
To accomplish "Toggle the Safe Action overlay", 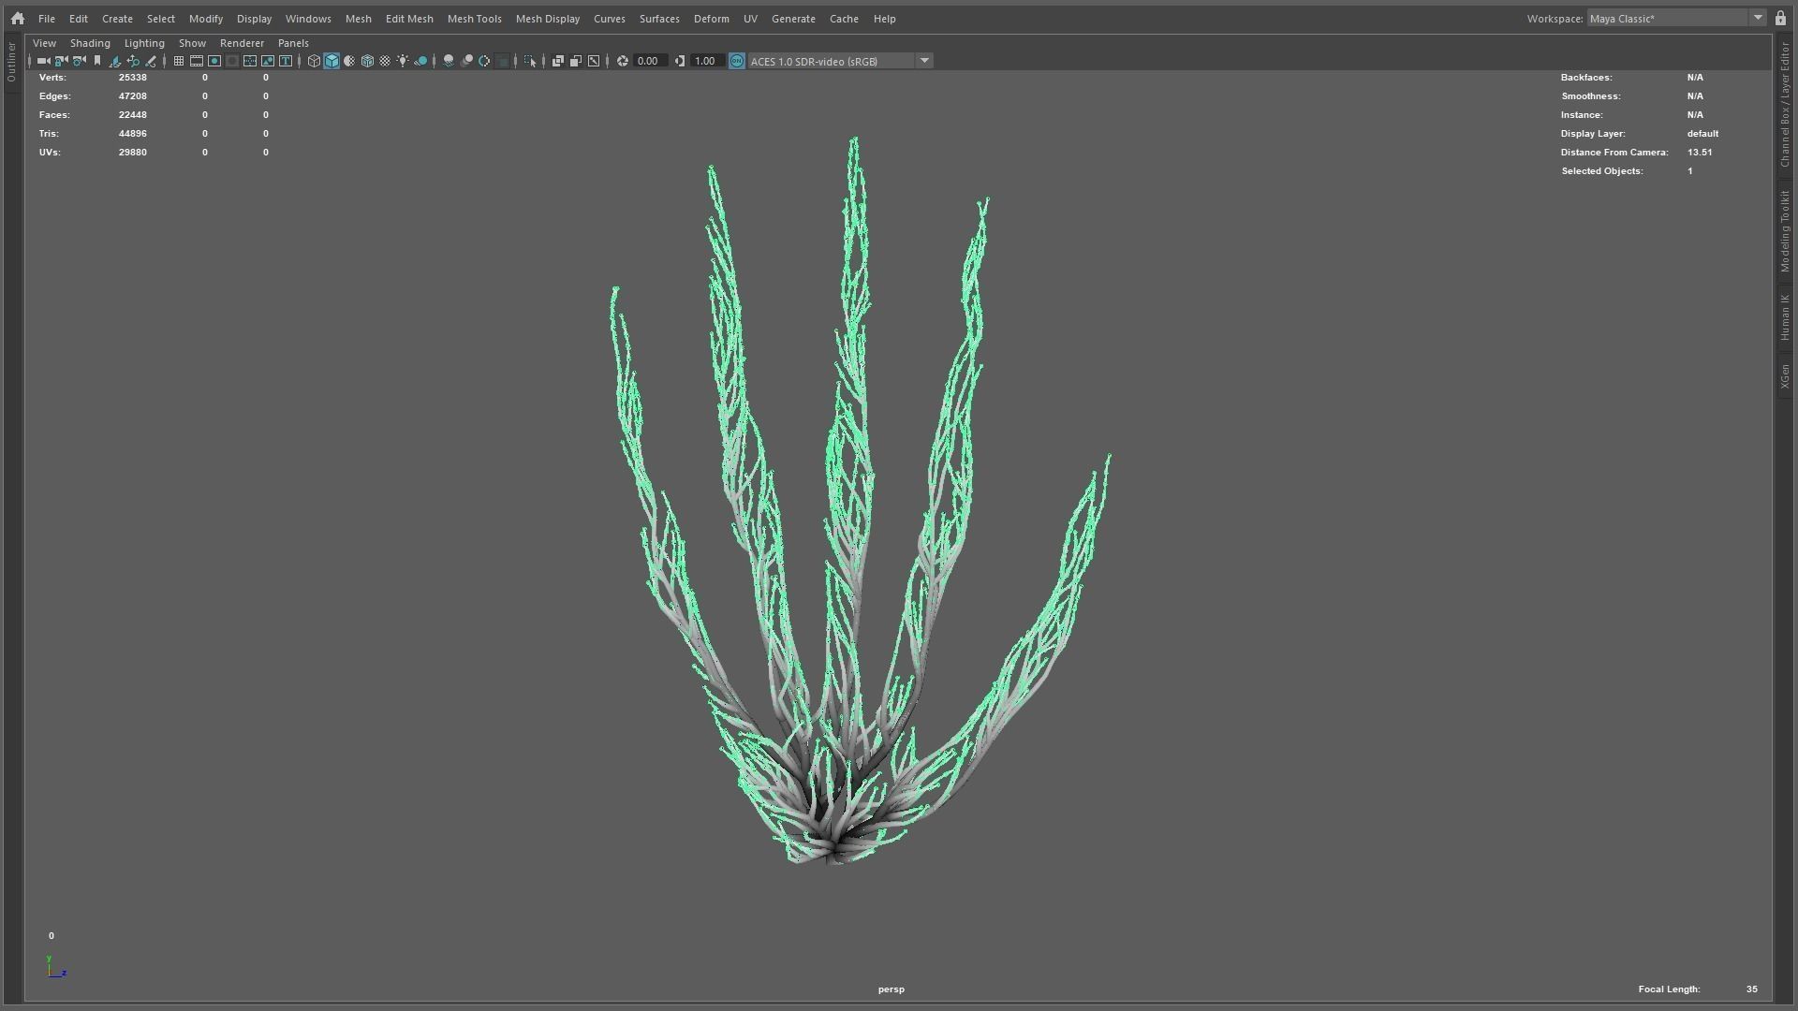I will tap(268, 61).
